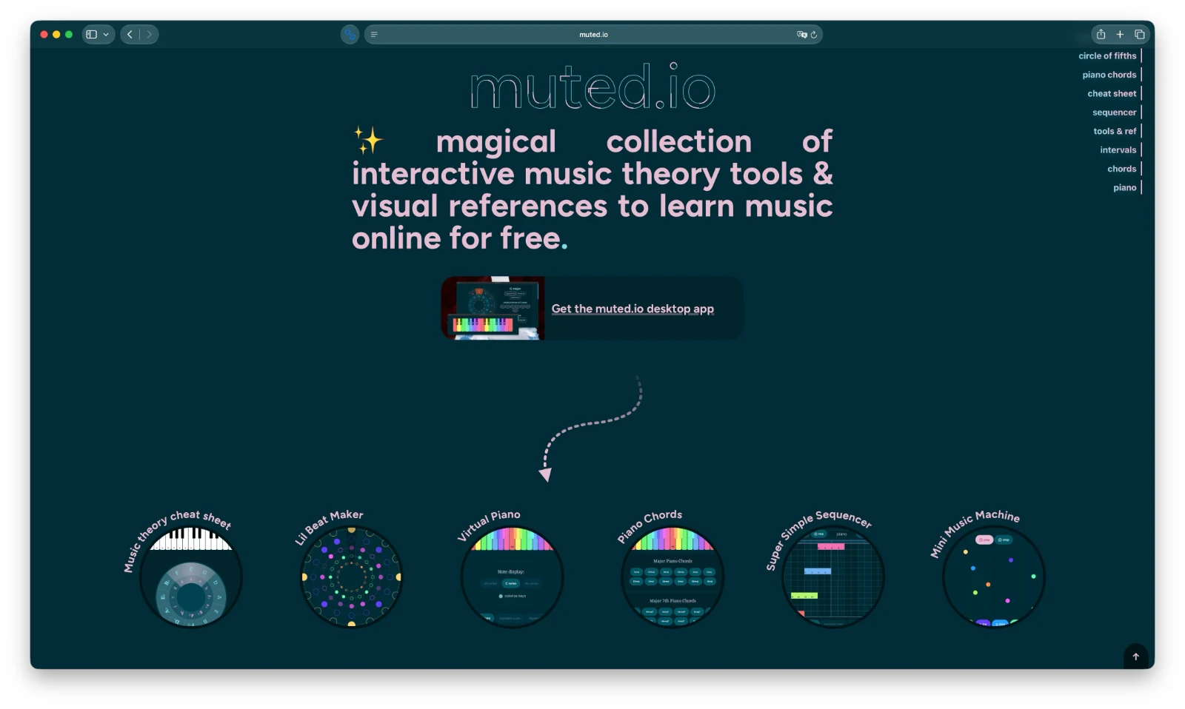Jump to circle of fifths section
Viewport: 1185px width, 709px height.
click(x=1107, y=56)
